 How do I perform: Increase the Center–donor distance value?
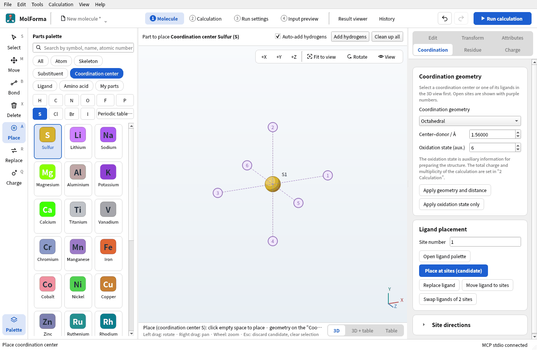click(518, 132)
